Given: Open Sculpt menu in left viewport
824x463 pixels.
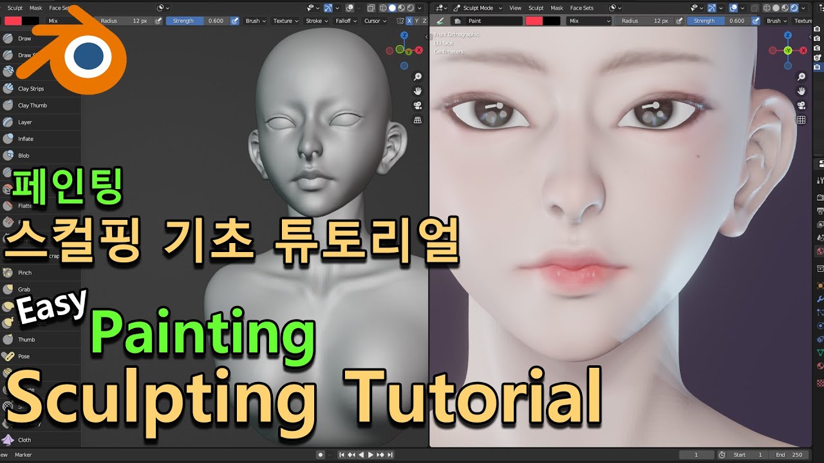Looking at the screenshot, I should pyautogui.click(x=15, y=8).
